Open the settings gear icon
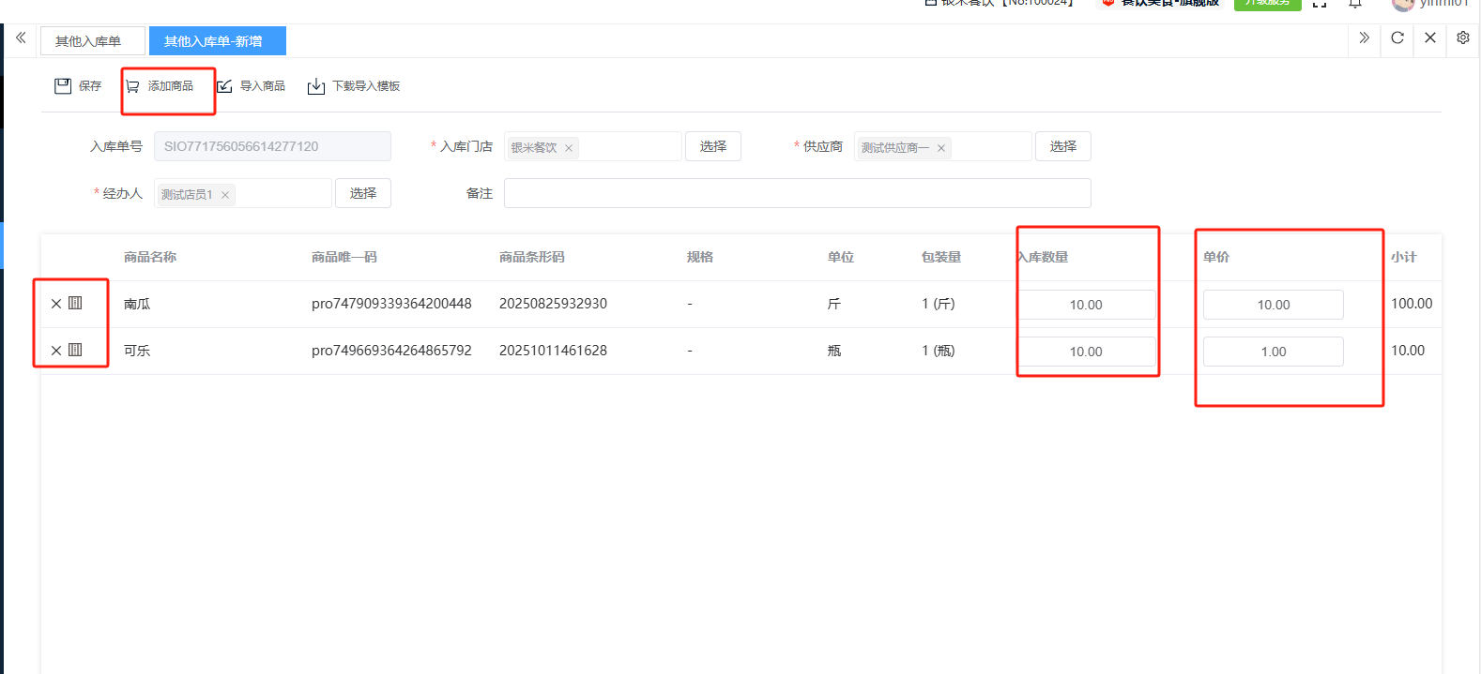This screenshot has height=674, width=1481. click(x=1463, y=38)
